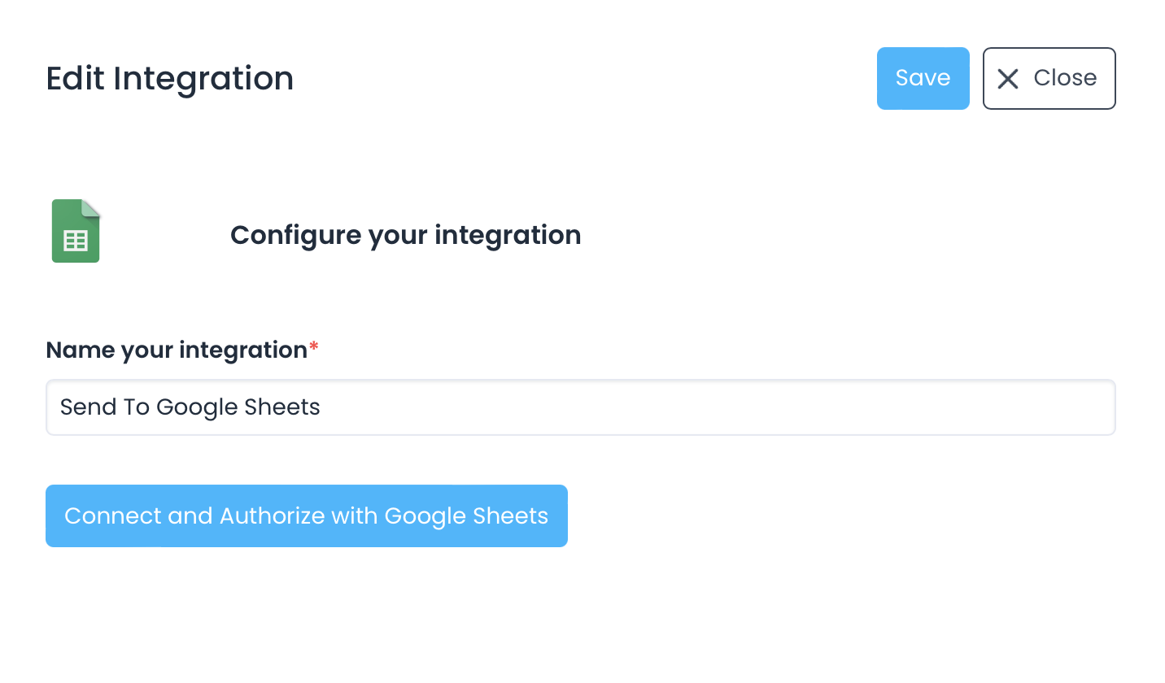Click the word "Save" on the blue button
1165x683 pixels.
point(923,78)
